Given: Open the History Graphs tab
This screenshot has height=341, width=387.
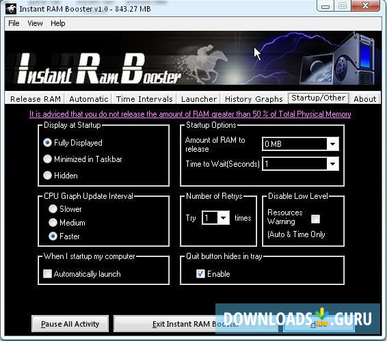Looking at the screenshot, I should (254, 99).
